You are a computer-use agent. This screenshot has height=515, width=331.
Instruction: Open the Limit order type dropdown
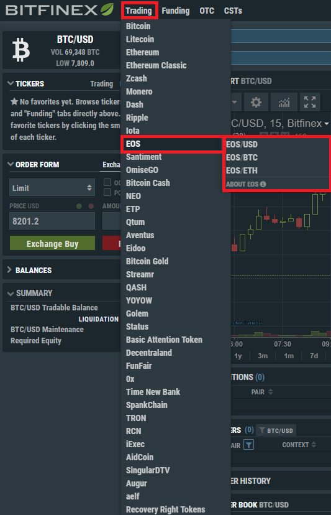tap(52, 188)
